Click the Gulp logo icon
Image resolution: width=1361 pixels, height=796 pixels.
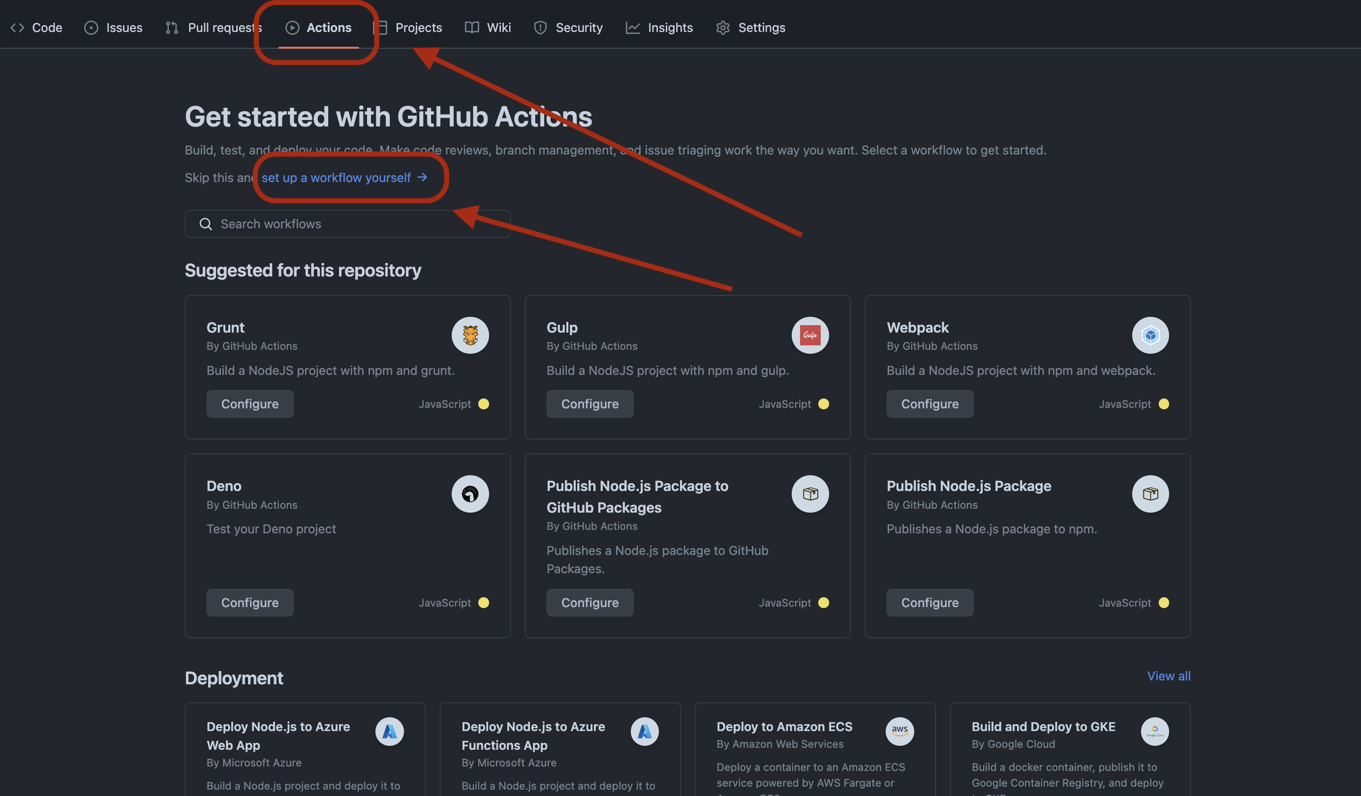809,336
